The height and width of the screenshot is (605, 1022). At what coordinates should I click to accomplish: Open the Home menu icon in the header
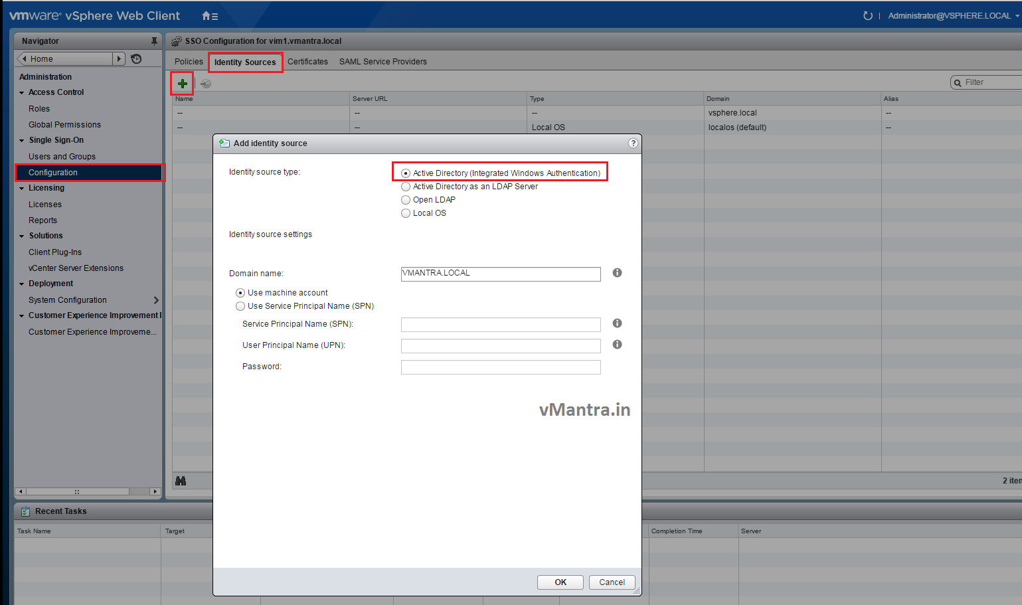[210, 15]
